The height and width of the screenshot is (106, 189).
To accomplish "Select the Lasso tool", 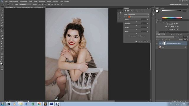I will (2, 15).
